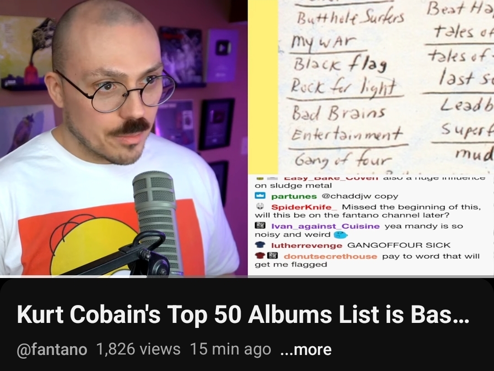Select the lutherrevenge username in chat
Screen dimensions: 494x371
pyautogui.click(x=306, y=246)
